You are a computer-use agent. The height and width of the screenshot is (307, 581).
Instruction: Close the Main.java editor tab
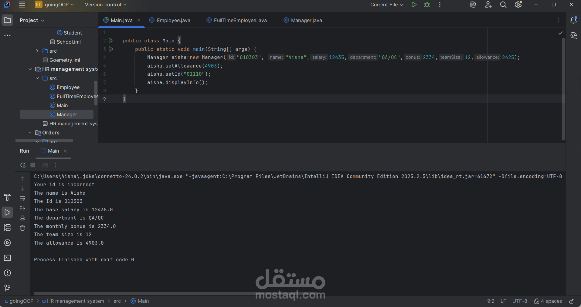point(139,20)
